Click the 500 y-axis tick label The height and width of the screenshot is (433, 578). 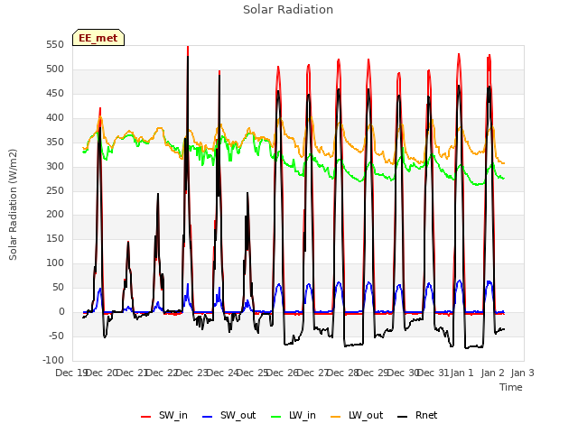[x=55, y=69]
